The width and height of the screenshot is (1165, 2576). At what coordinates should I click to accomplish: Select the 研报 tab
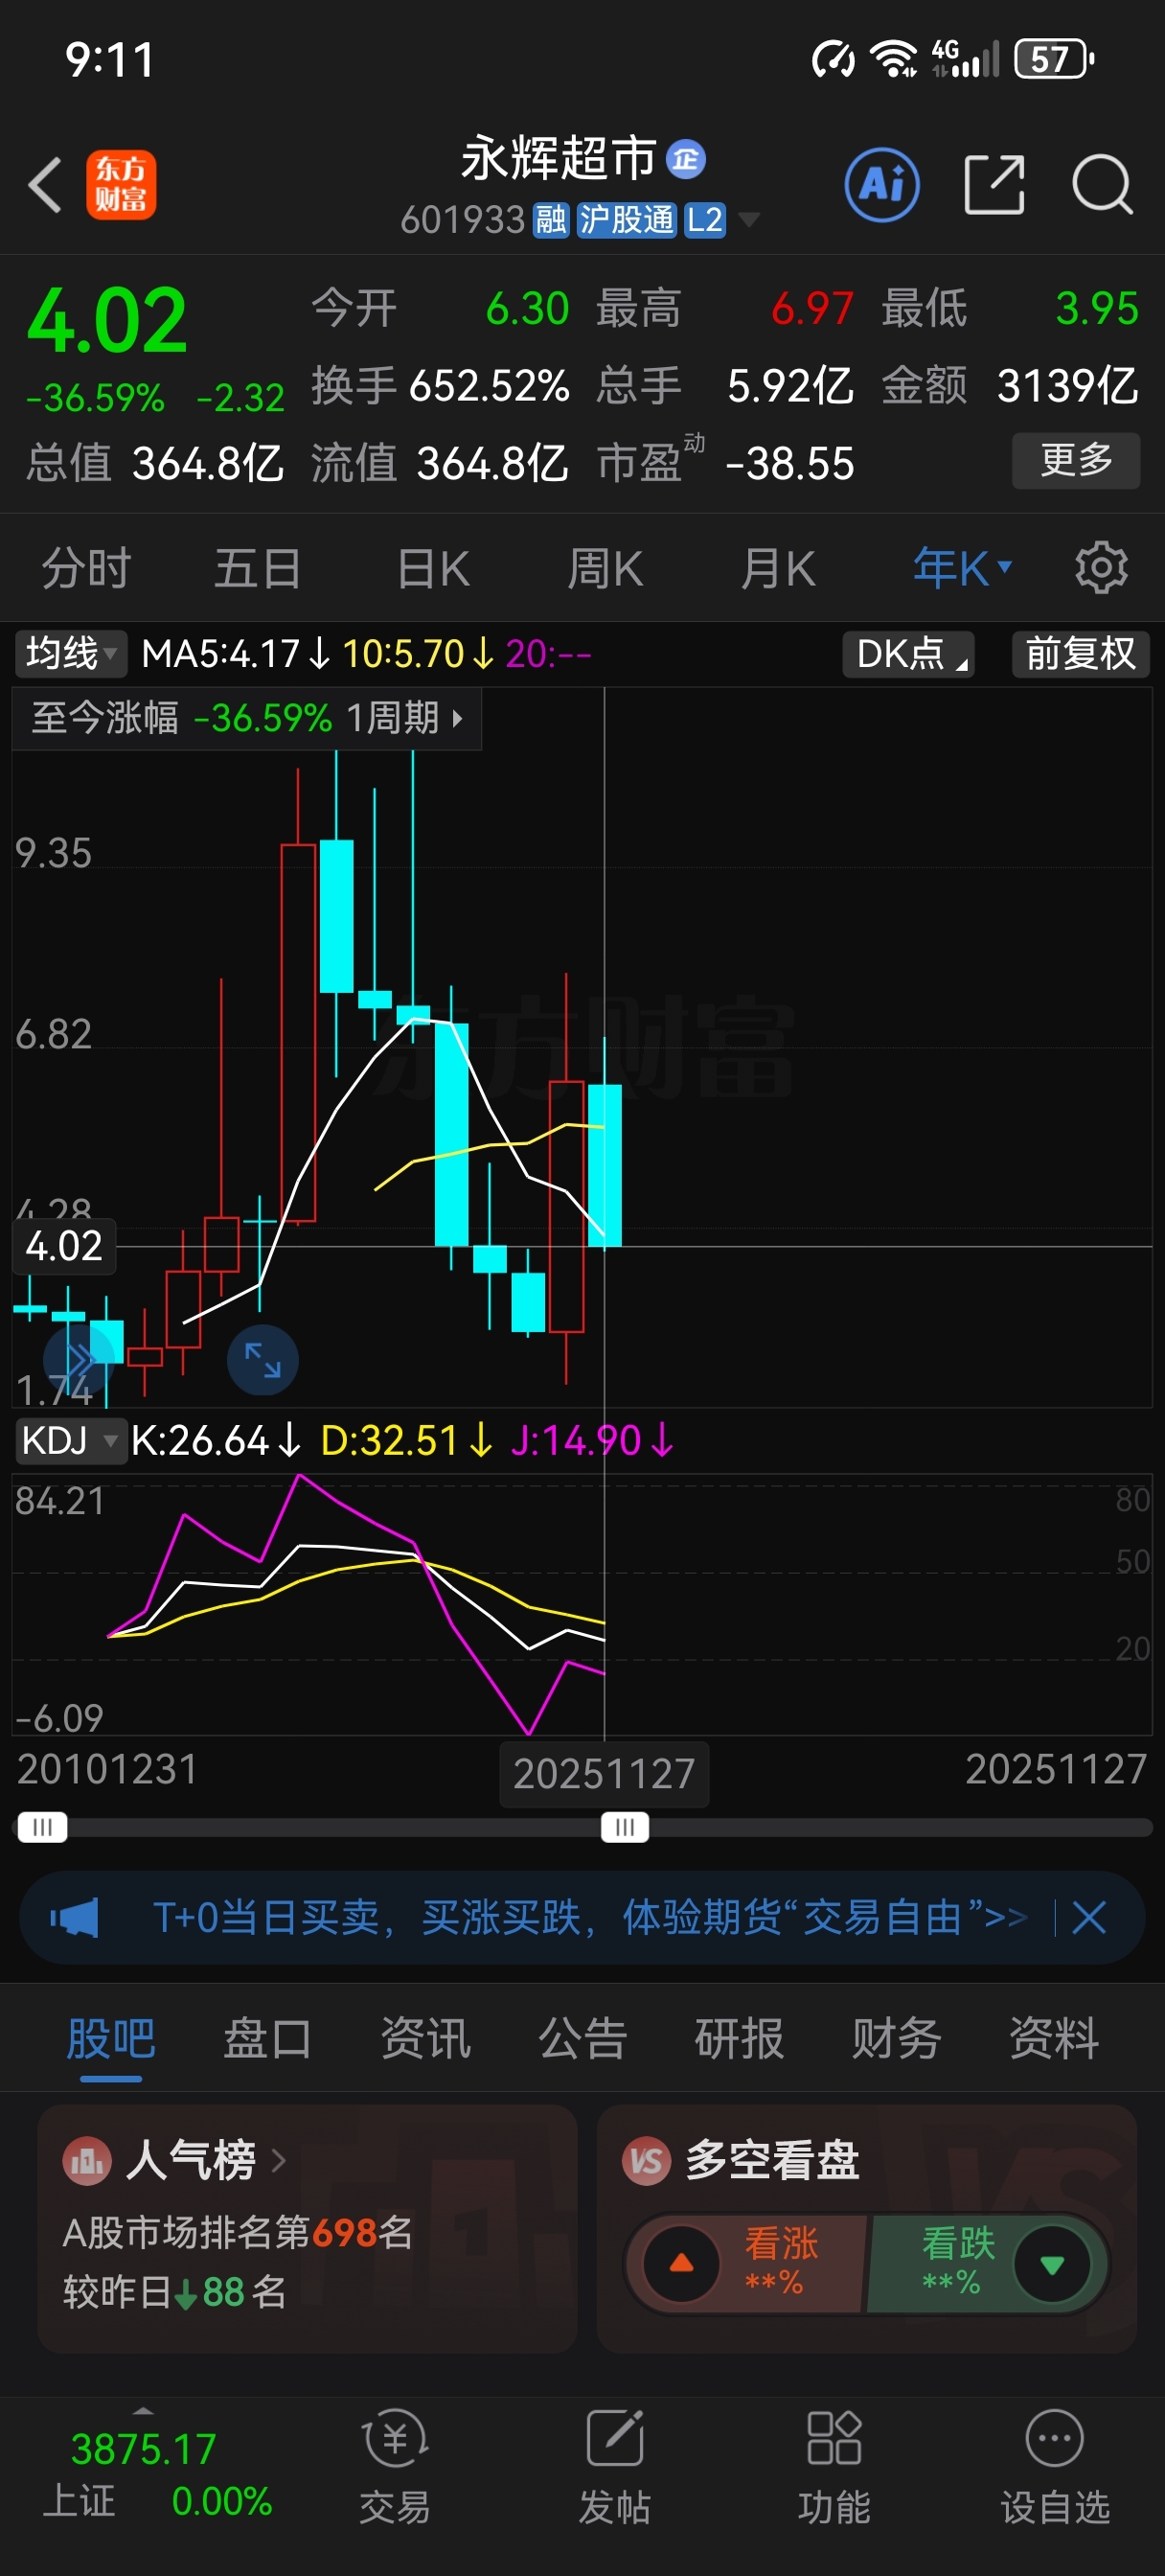(x=739, y=2038)
